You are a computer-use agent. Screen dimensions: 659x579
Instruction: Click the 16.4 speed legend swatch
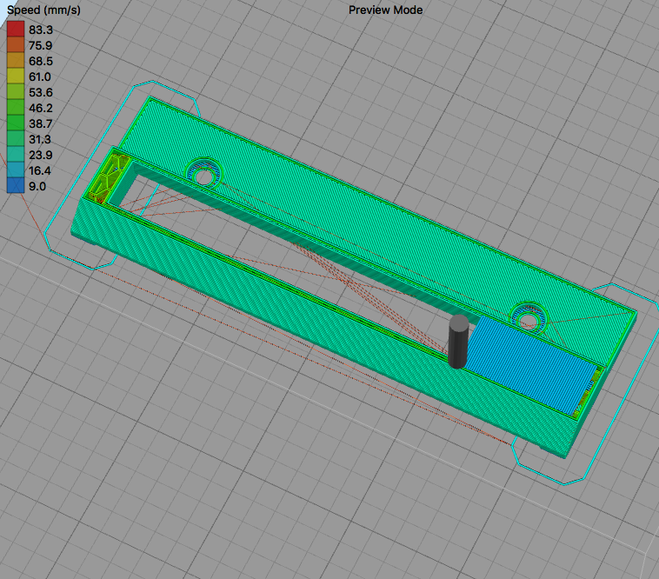(x=16, y=170)
